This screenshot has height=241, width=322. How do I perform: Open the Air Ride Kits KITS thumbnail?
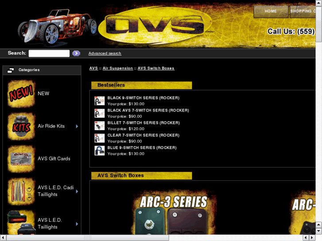pos(21,126)
